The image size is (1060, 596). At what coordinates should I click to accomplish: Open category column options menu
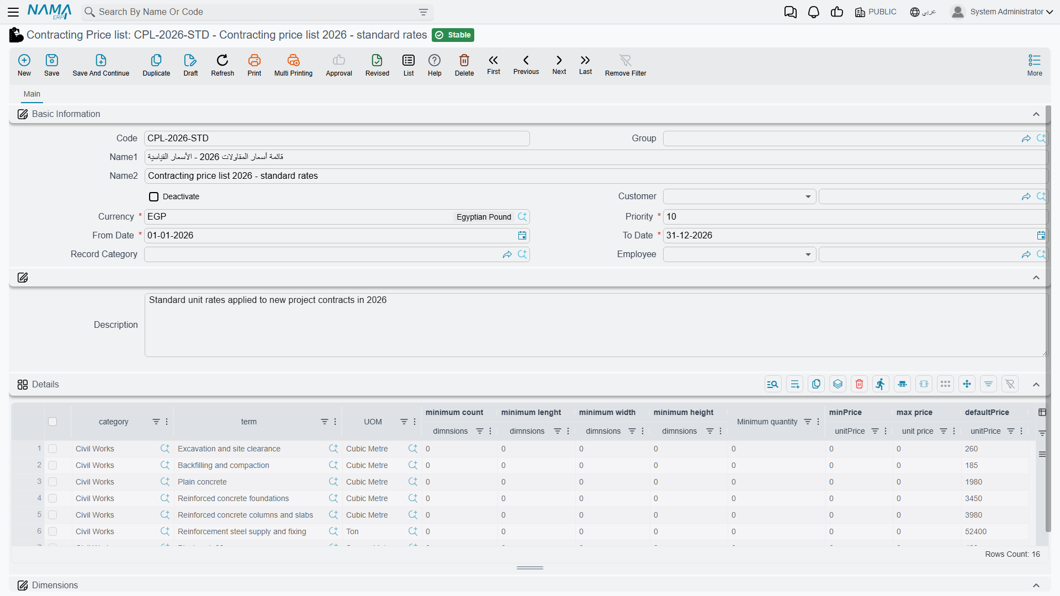[167, 422]
